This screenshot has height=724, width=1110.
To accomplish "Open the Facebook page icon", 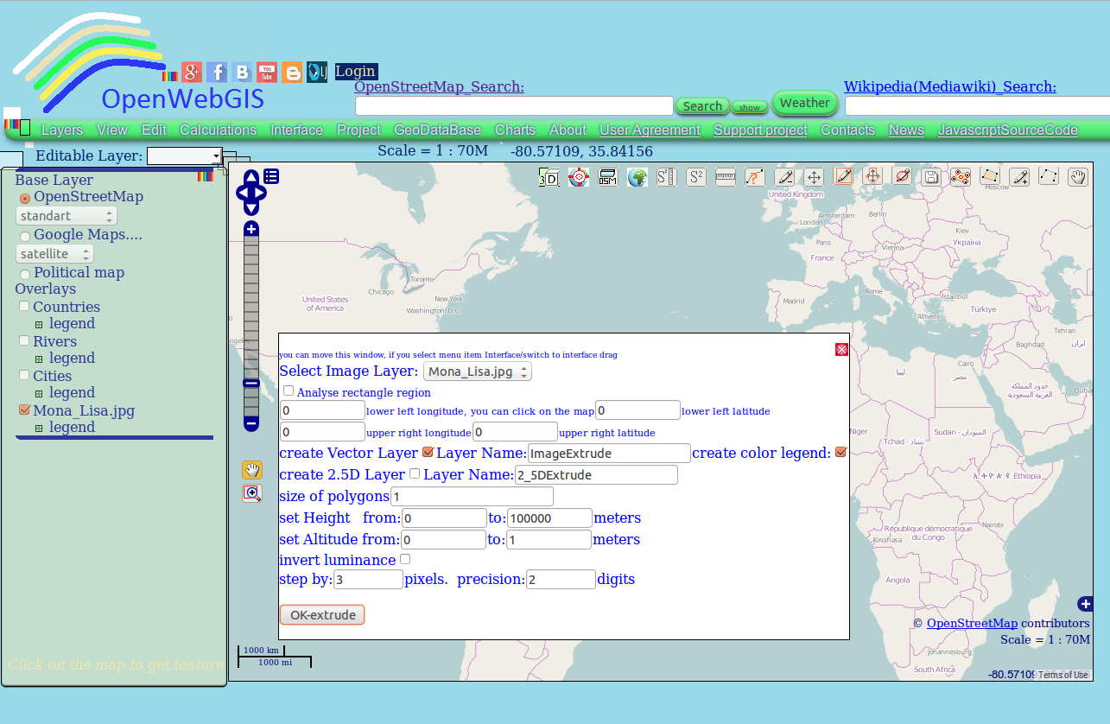I will tap(217, 73).
